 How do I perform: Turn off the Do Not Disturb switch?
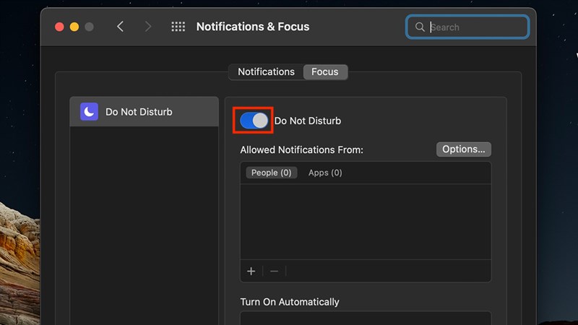click(254, 121)
